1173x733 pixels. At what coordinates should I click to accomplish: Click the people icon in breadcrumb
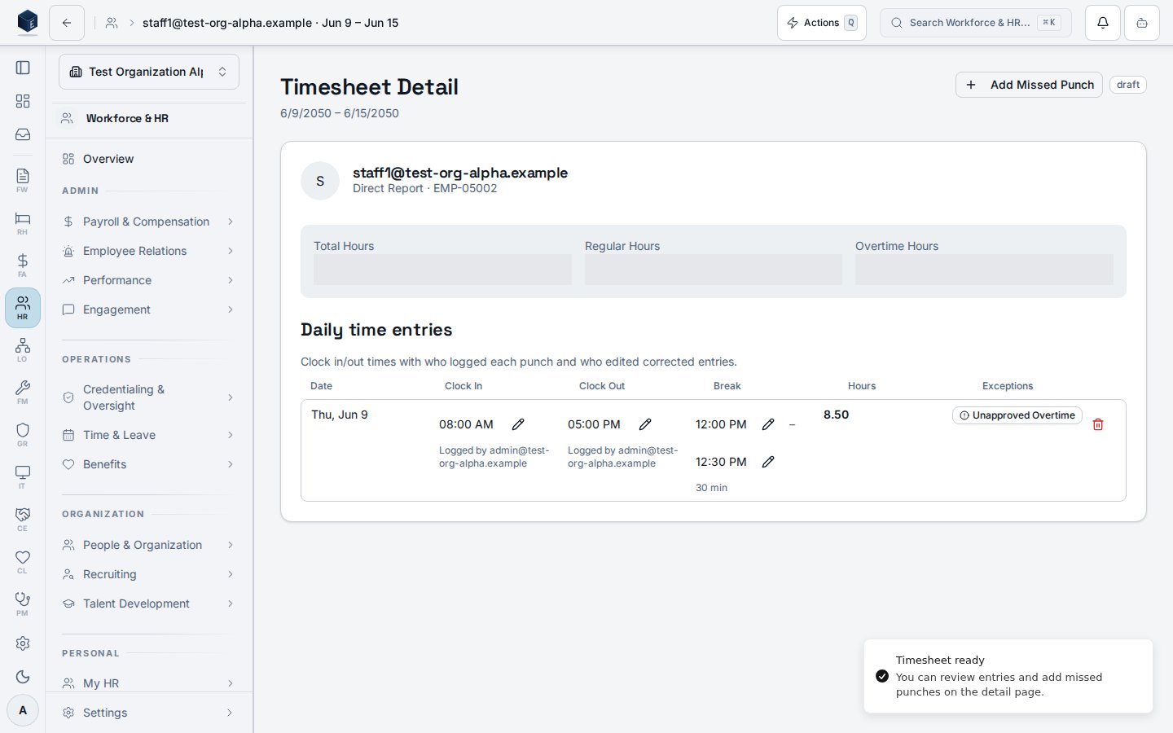tap(112, 23)
